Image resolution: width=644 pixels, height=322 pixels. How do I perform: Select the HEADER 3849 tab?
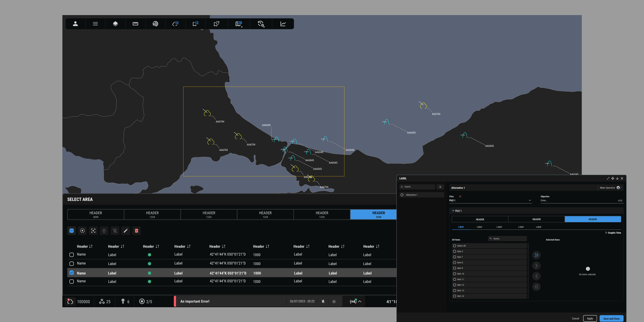pyautogui.click(x=96, y=215)
